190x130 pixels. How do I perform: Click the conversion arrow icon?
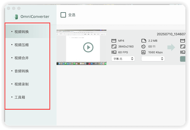click(x=171, y=47)
